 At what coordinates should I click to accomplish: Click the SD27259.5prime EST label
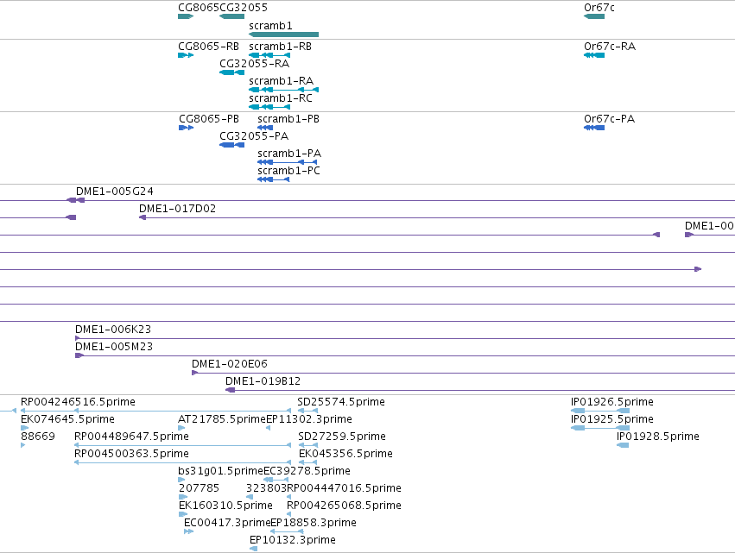coord(342,437)
